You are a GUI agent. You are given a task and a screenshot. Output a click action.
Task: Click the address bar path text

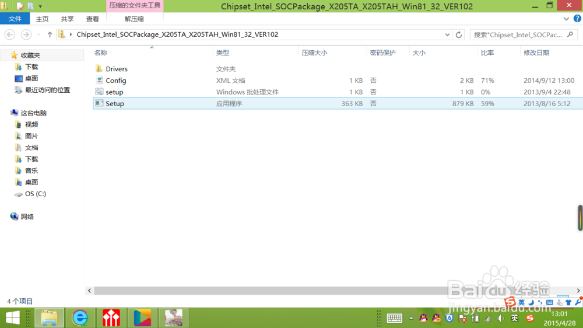(177, 34)
